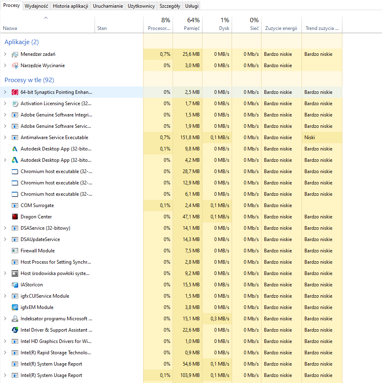This screenshot has height=383, width=382.
Task: Expand Antimalware Service Executable row
Action: click(x=5, y=138)
